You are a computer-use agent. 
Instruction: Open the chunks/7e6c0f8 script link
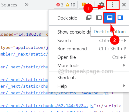click(x=54, y=93)
